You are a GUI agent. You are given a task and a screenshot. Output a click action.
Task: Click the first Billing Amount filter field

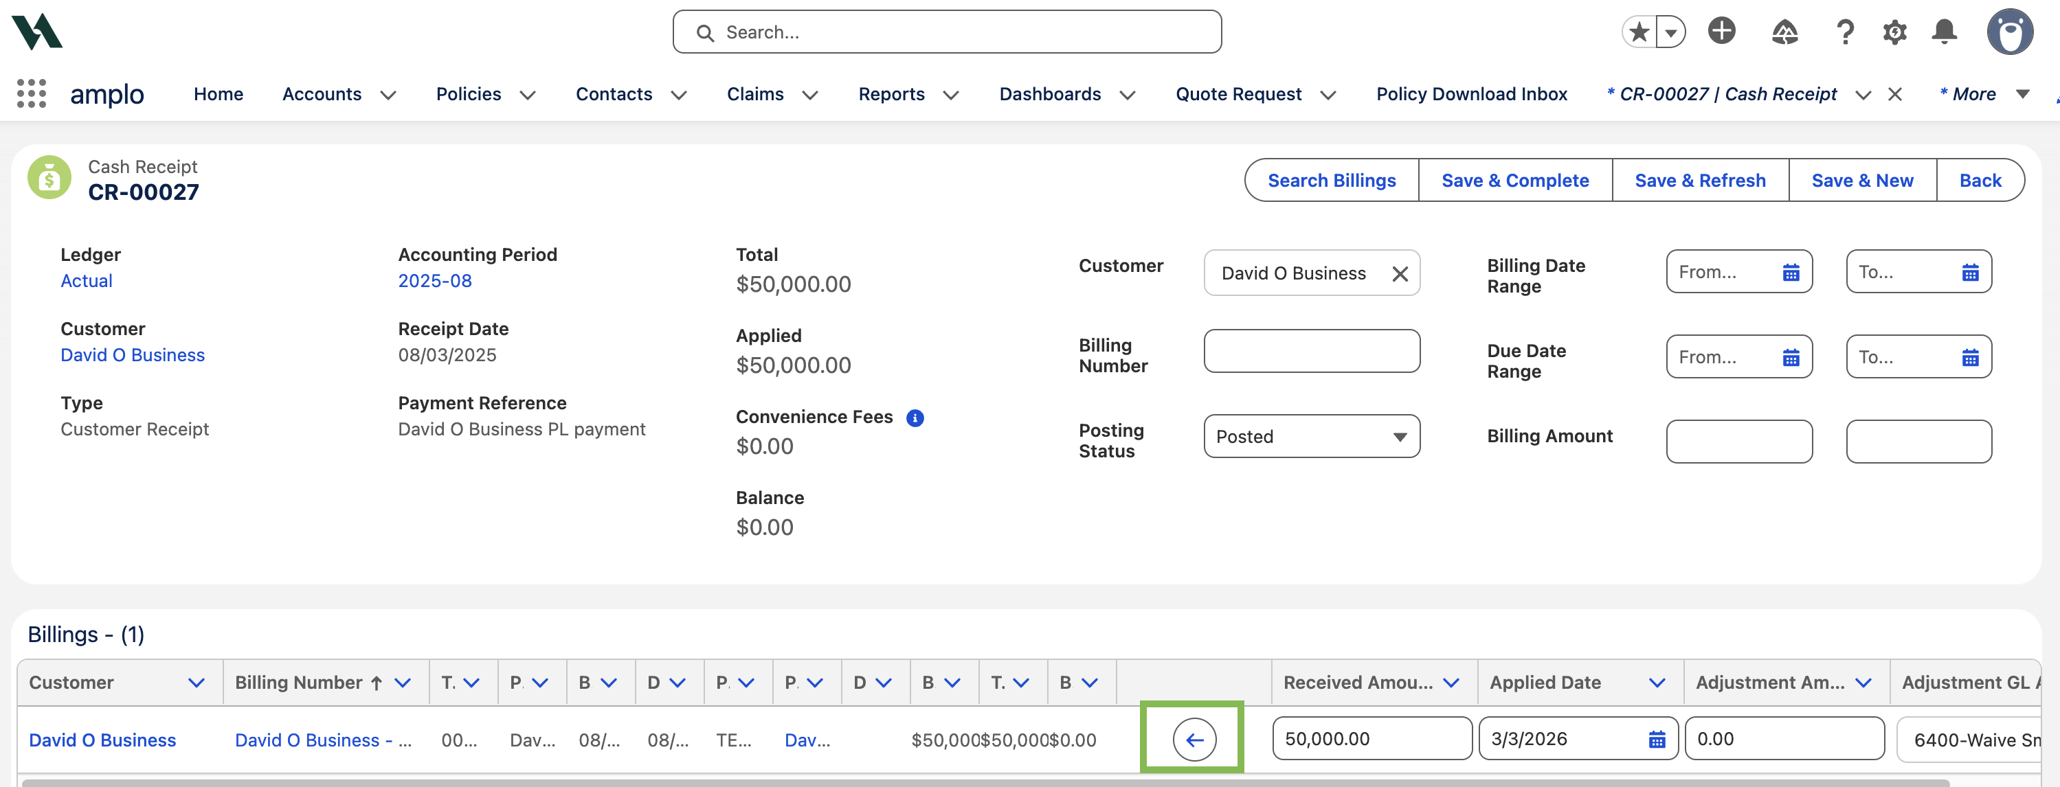(1739, 441)
